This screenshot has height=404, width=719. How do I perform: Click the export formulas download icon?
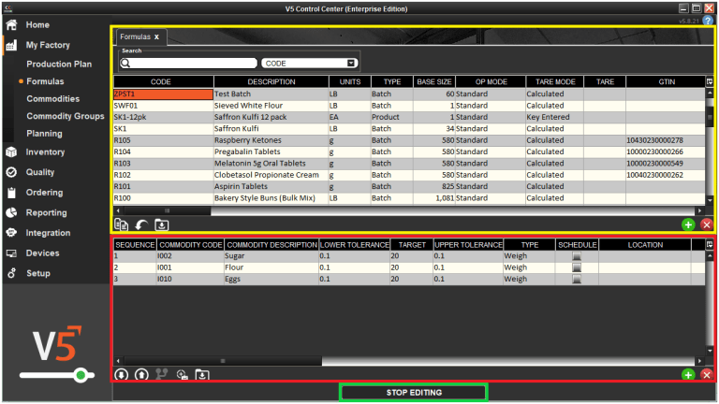pos(161,224)
